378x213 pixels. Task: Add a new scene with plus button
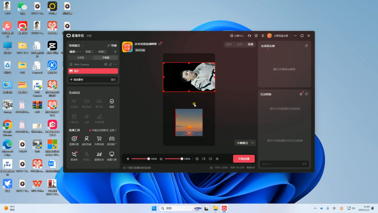[115, 52]
